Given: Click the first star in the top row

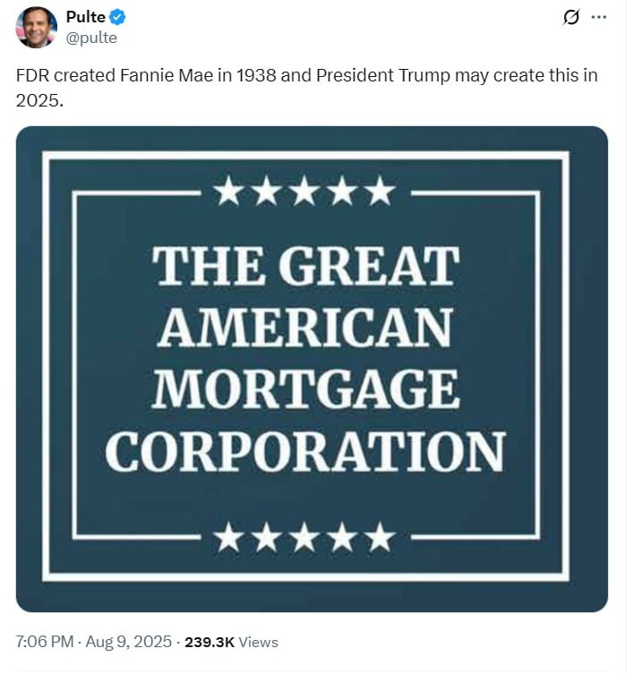Looking at the screenshot, I should click(x=228, y=190).
